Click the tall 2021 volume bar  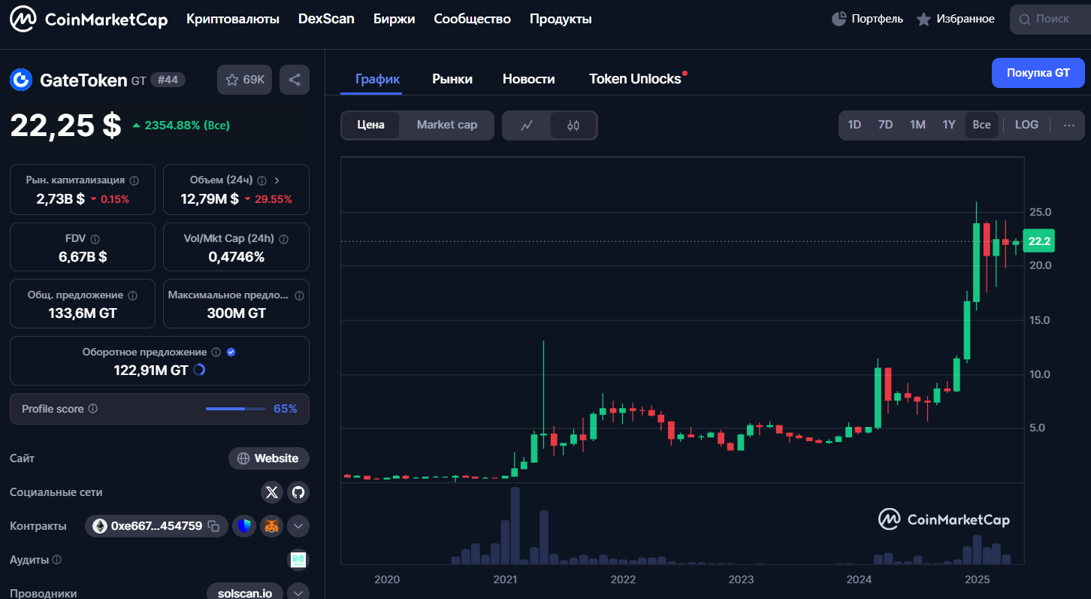click(x=515, y=525)
